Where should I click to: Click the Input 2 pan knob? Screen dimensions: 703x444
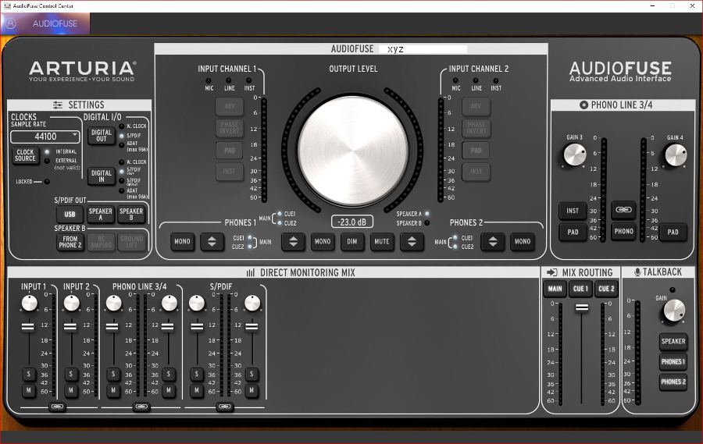coord(71,304)
